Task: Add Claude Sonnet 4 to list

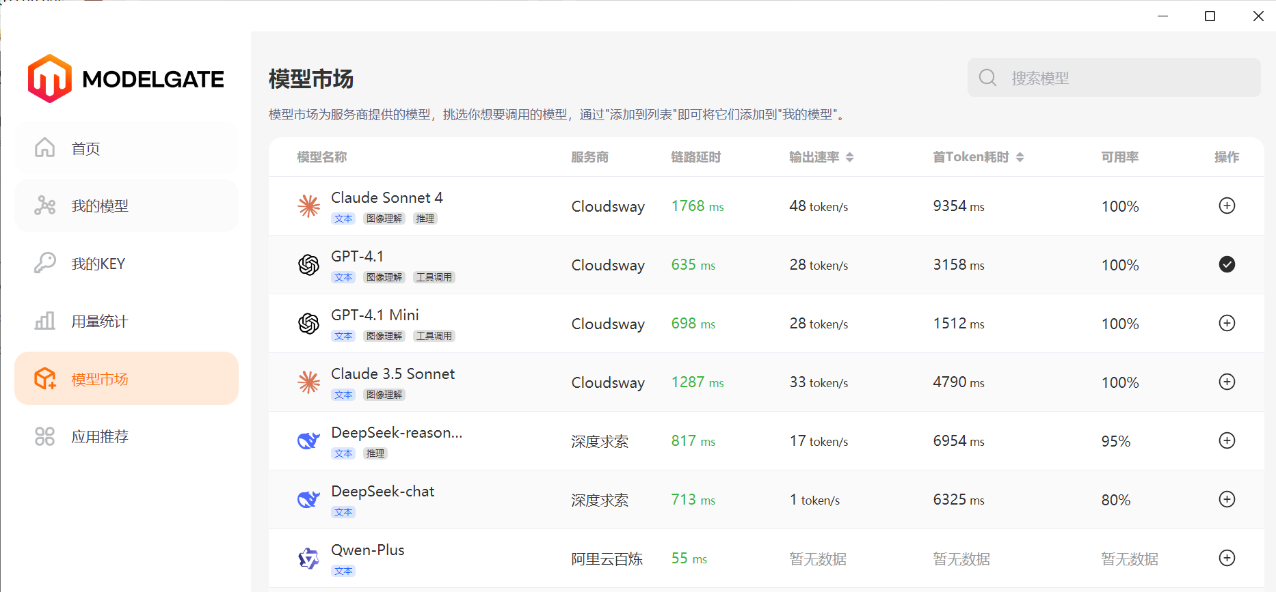Action: (x=1227, y=206)
